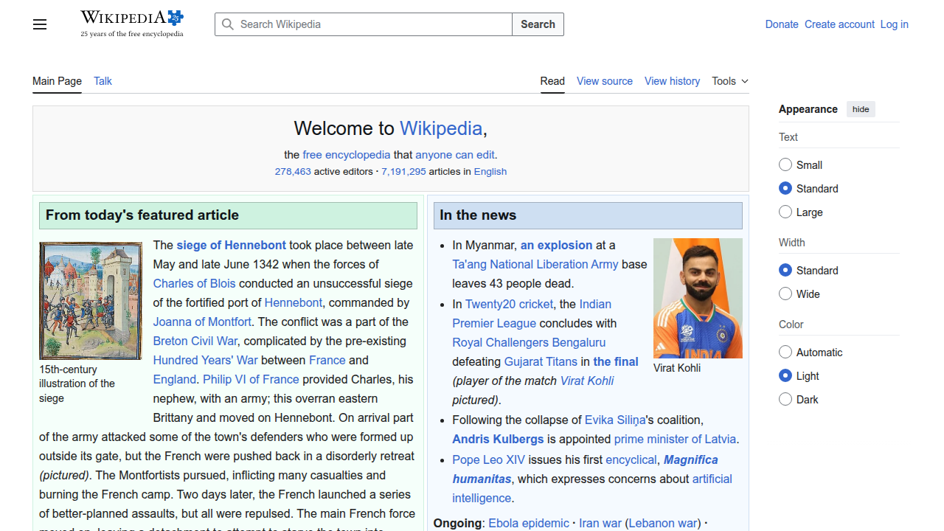Click the English language link
This screenshot has width=944, height=531.
pos(490,171)
